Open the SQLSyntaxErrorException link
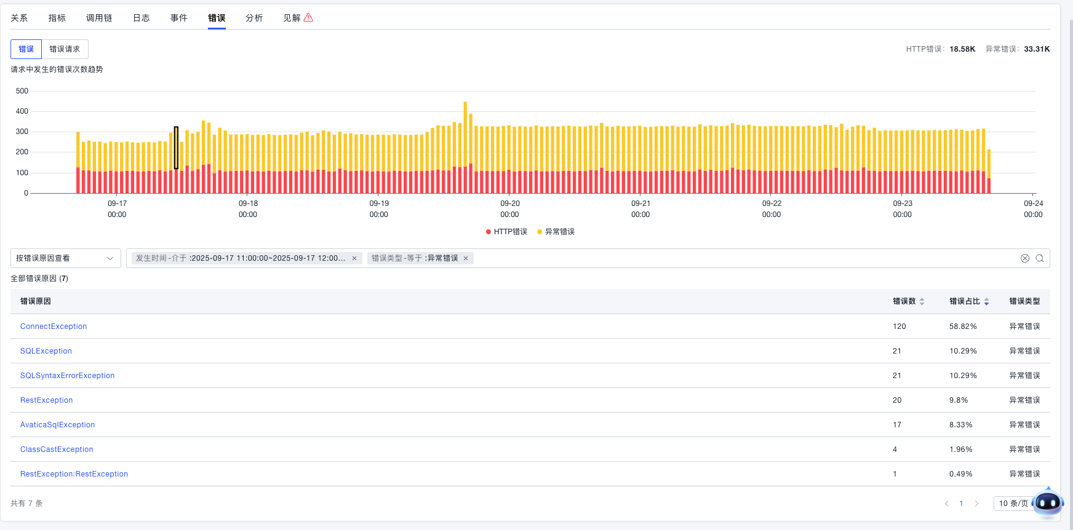The width and height of the screenshot is (1073, 530). (x=67, y=376)
